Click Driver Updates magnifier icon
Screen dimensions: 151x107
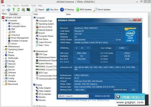click(96, 10)
